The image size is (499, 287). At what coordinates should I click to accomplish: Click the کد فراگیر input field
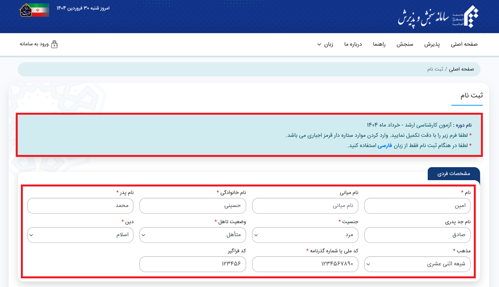point(193,264)
